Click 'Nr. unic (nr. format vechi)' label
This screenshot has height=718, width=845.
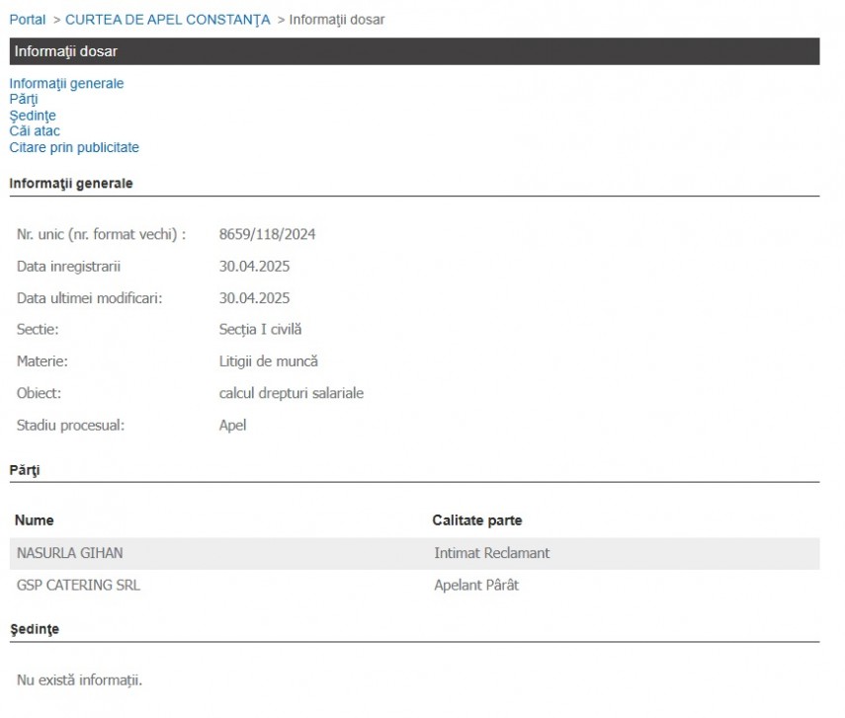102,234
